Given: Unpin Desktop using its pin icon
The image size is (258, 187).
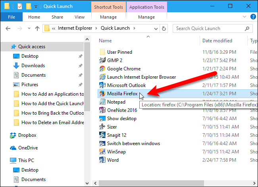Looking at the screenshot, I should (x=80, y=56).
